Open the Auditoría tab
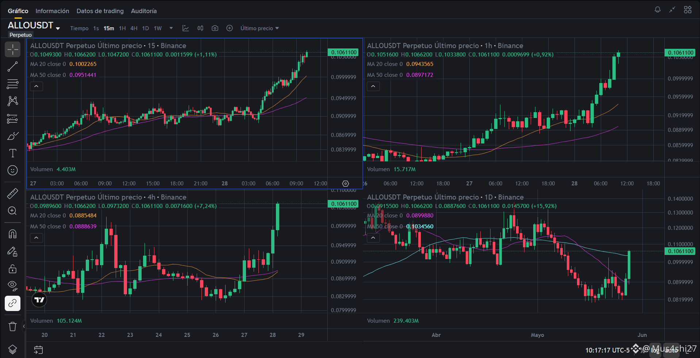This screenshot has height=358, width=700. (144, 11)
